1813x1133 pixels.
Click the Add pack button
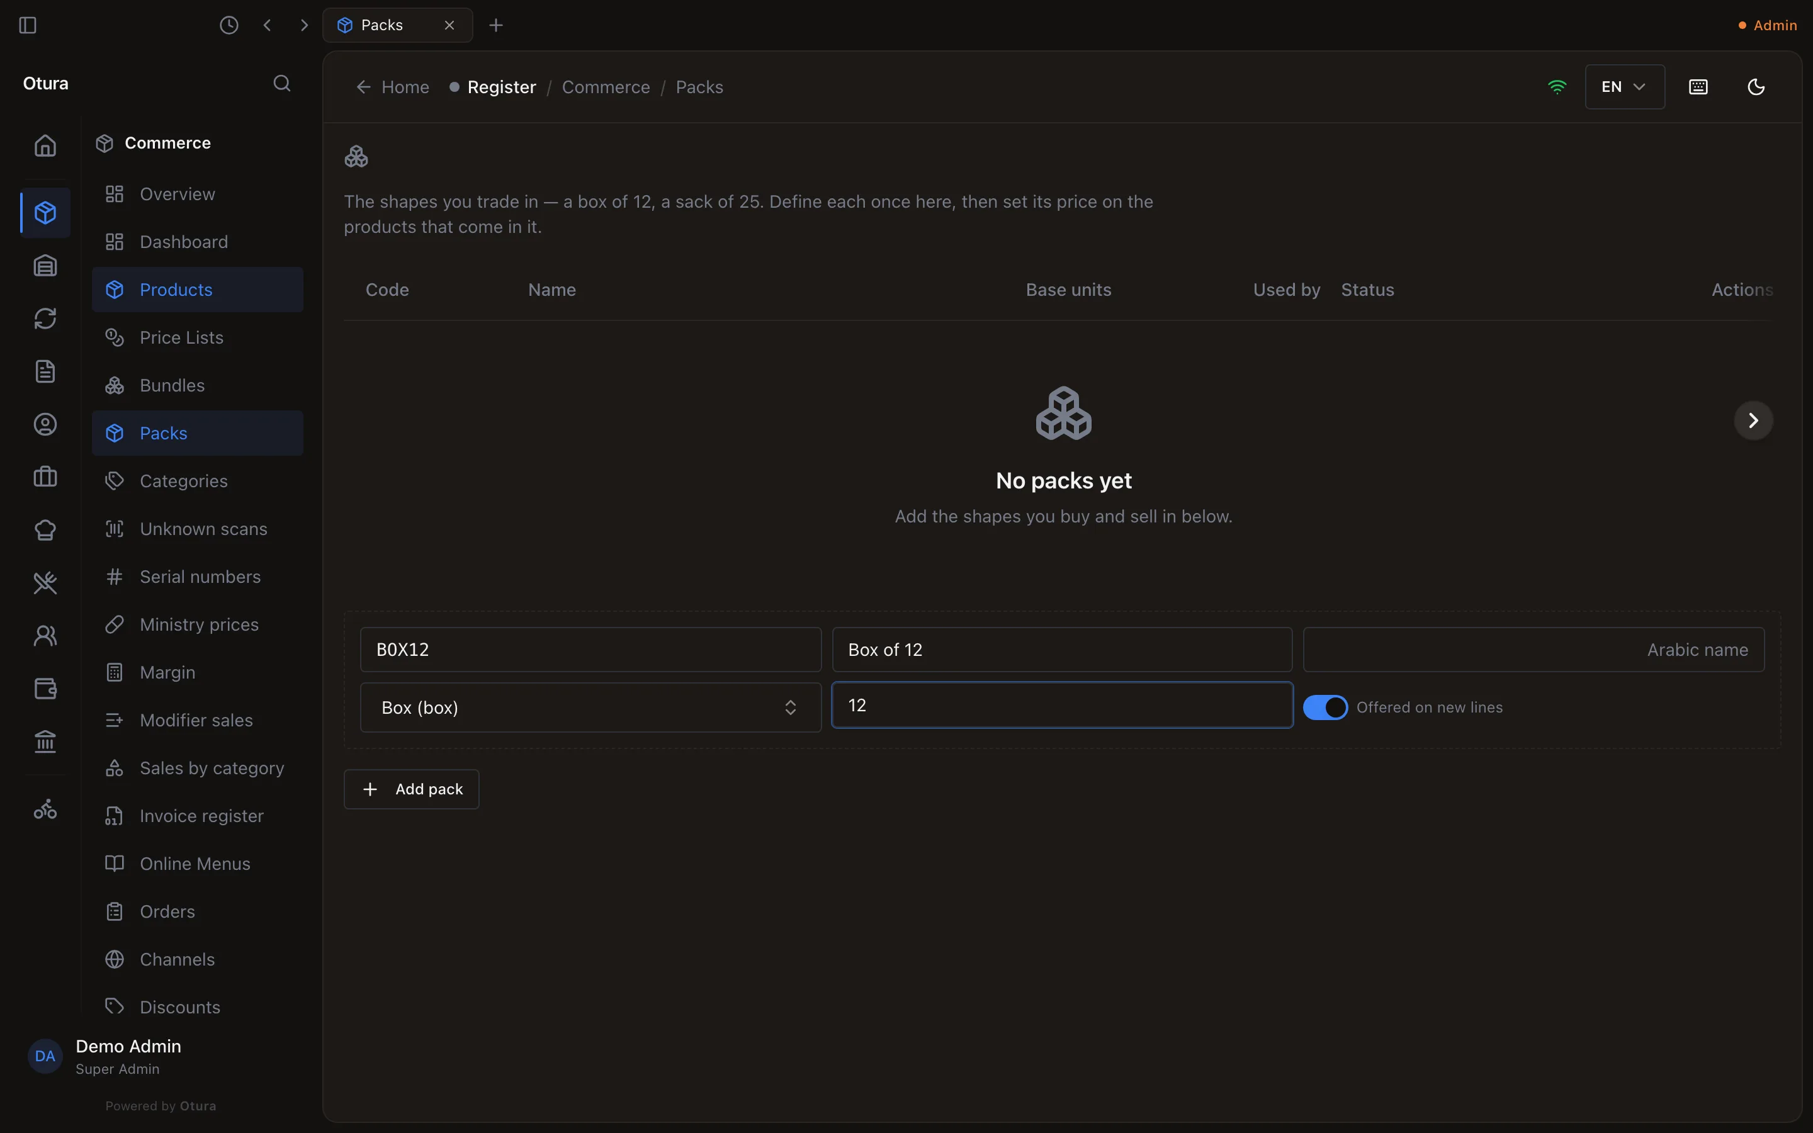(x=411, y=789)
